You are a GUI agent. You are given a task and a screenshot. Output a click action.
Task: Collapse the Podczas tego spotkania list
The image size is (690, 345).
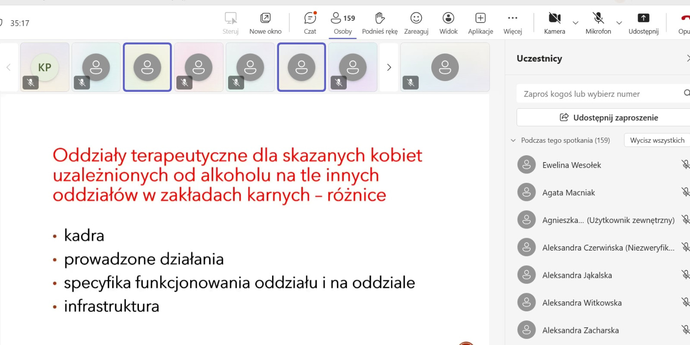[x=513, y=140]
